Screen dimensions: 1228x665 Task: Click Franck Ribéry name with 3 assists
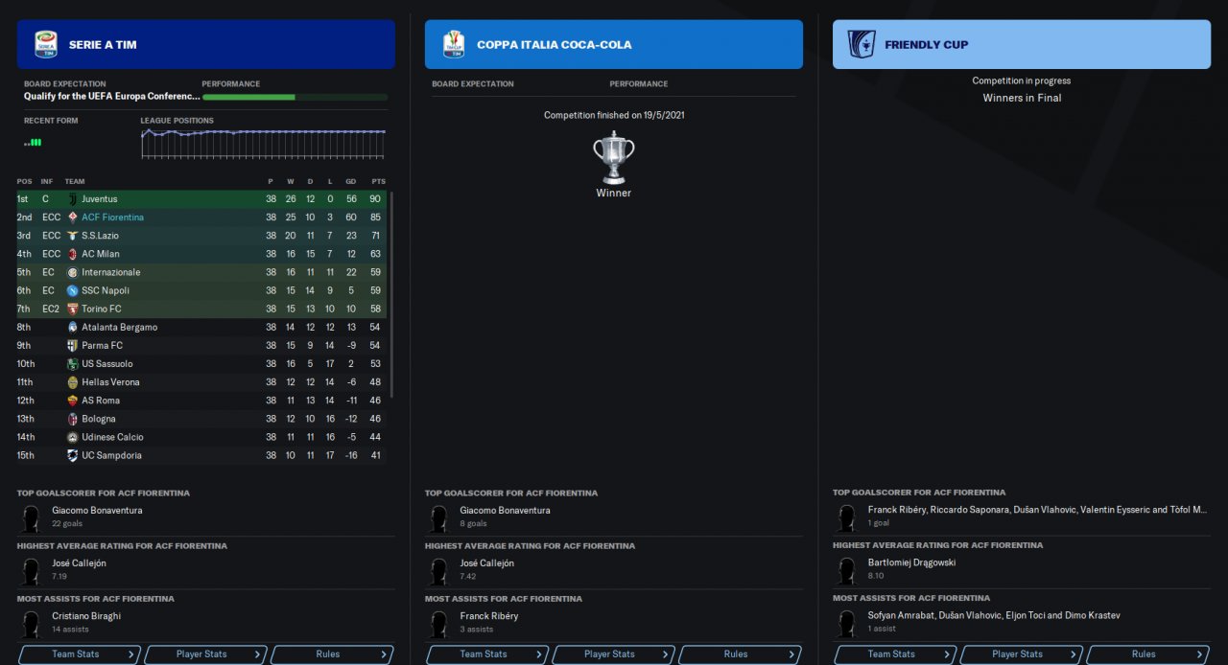pyautogui.click(x=488, y=616)
